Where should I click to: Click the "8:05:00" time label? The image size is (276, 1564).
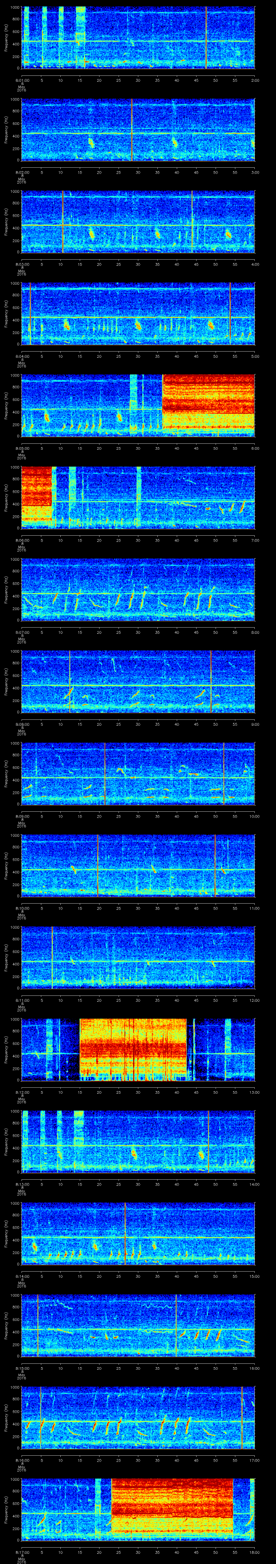pyautogui.click(x=22, y=448)
